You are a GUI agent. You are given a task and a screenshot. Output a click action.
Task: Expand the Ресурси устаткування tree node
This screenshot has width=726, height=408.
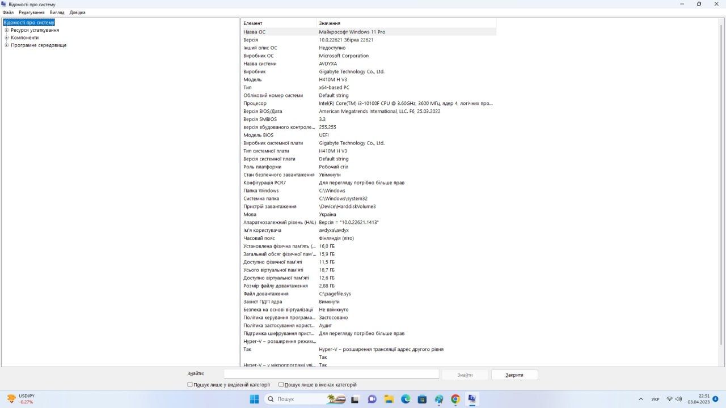pyautogui.click(x=7, y=30)
